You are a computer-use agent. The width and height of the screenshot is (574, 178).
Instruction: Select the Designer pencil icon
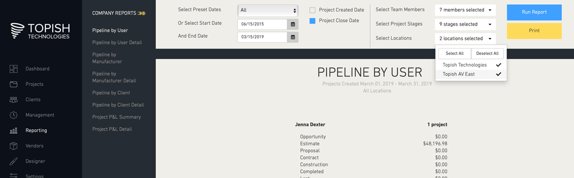pos(13,161)
